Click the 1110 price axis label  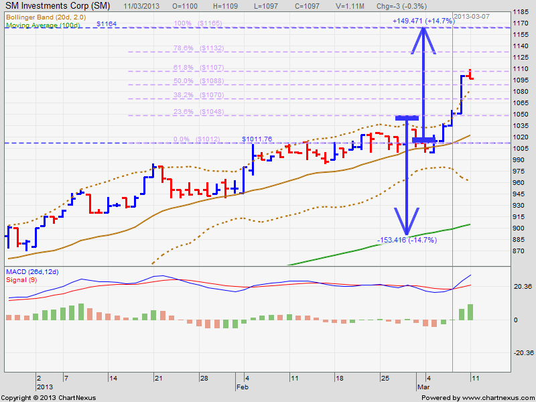pos(521,69)
